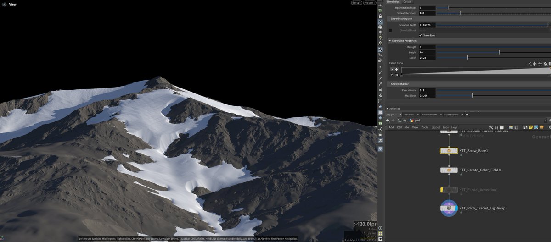Click the Spread Iterations value field

[x=427, y=13]
